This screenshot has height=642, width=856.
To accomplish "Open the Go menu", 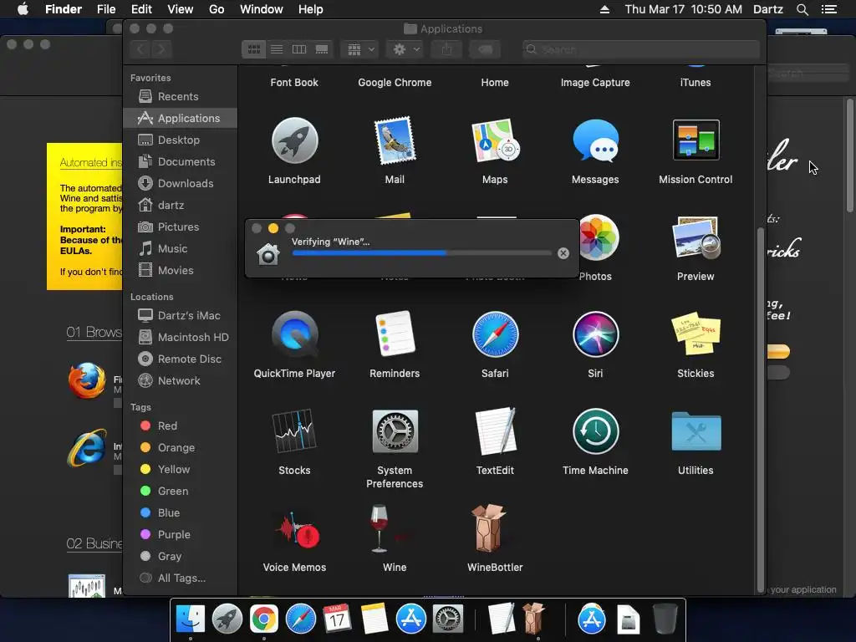I will (x=217, y=9).
